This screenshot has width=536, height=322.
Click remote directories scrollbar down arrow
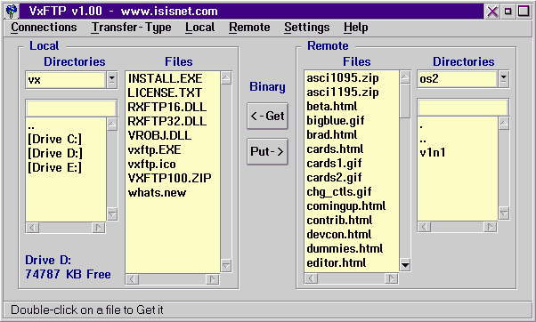click(x=504, y=213)
